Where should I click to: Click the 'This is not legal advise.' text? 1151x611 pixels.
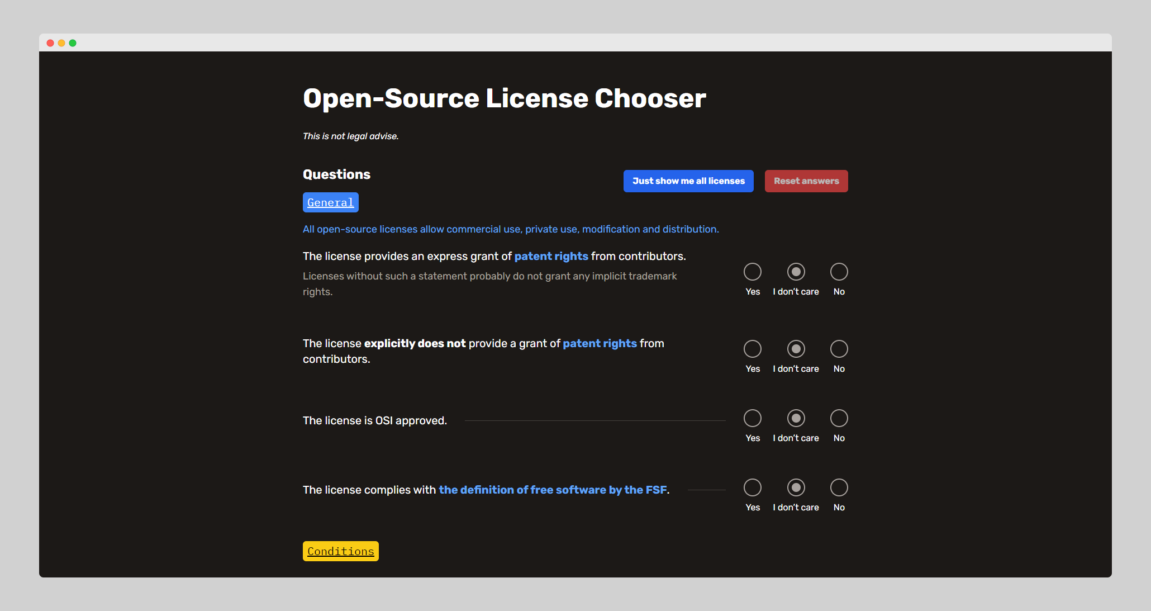pos(351,136)
